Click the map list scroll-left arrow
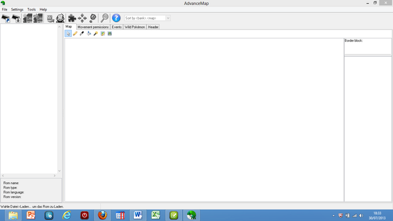 3,176
